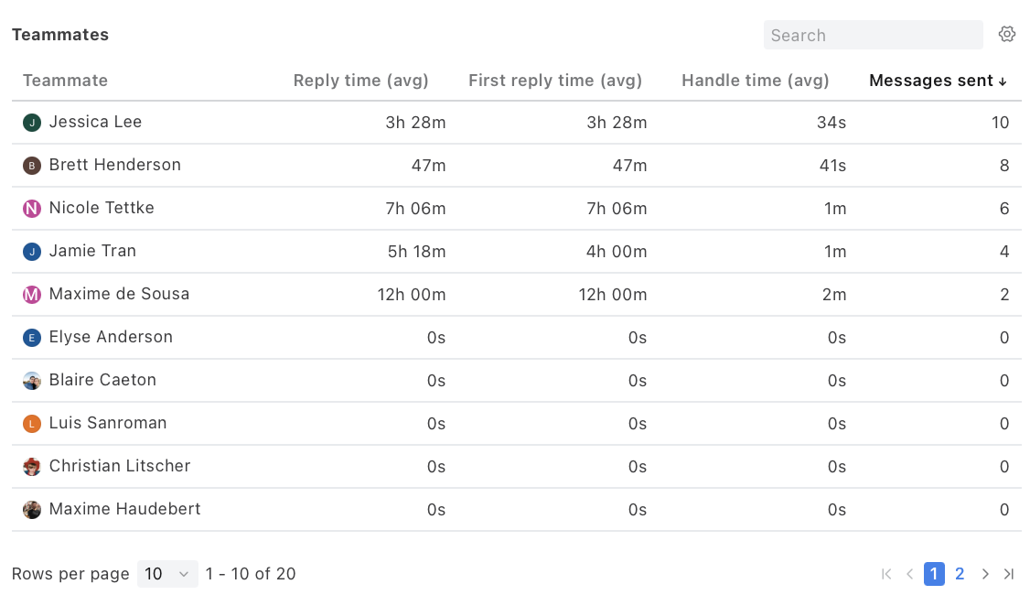Go to page 2
Viewport: 1030px width, 595px height.
(959, 574)
